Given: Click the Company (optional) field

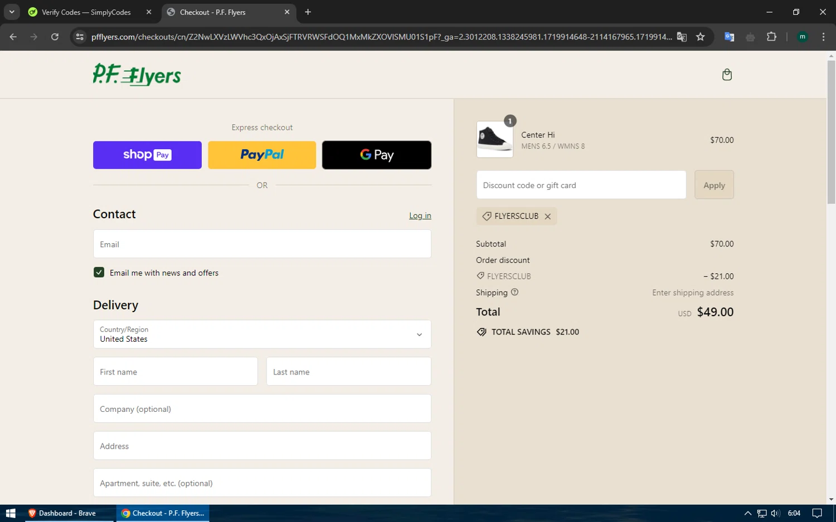Looking at the screenshot, I should (262, 408).
